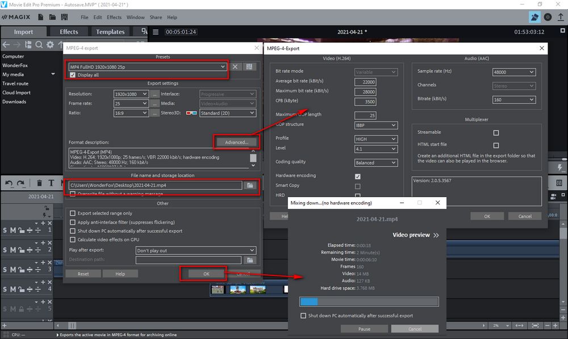Open the gear settings in Import panel
This screenshot has width=568, height=339.
pyautogui.click(x=50, y=44)
